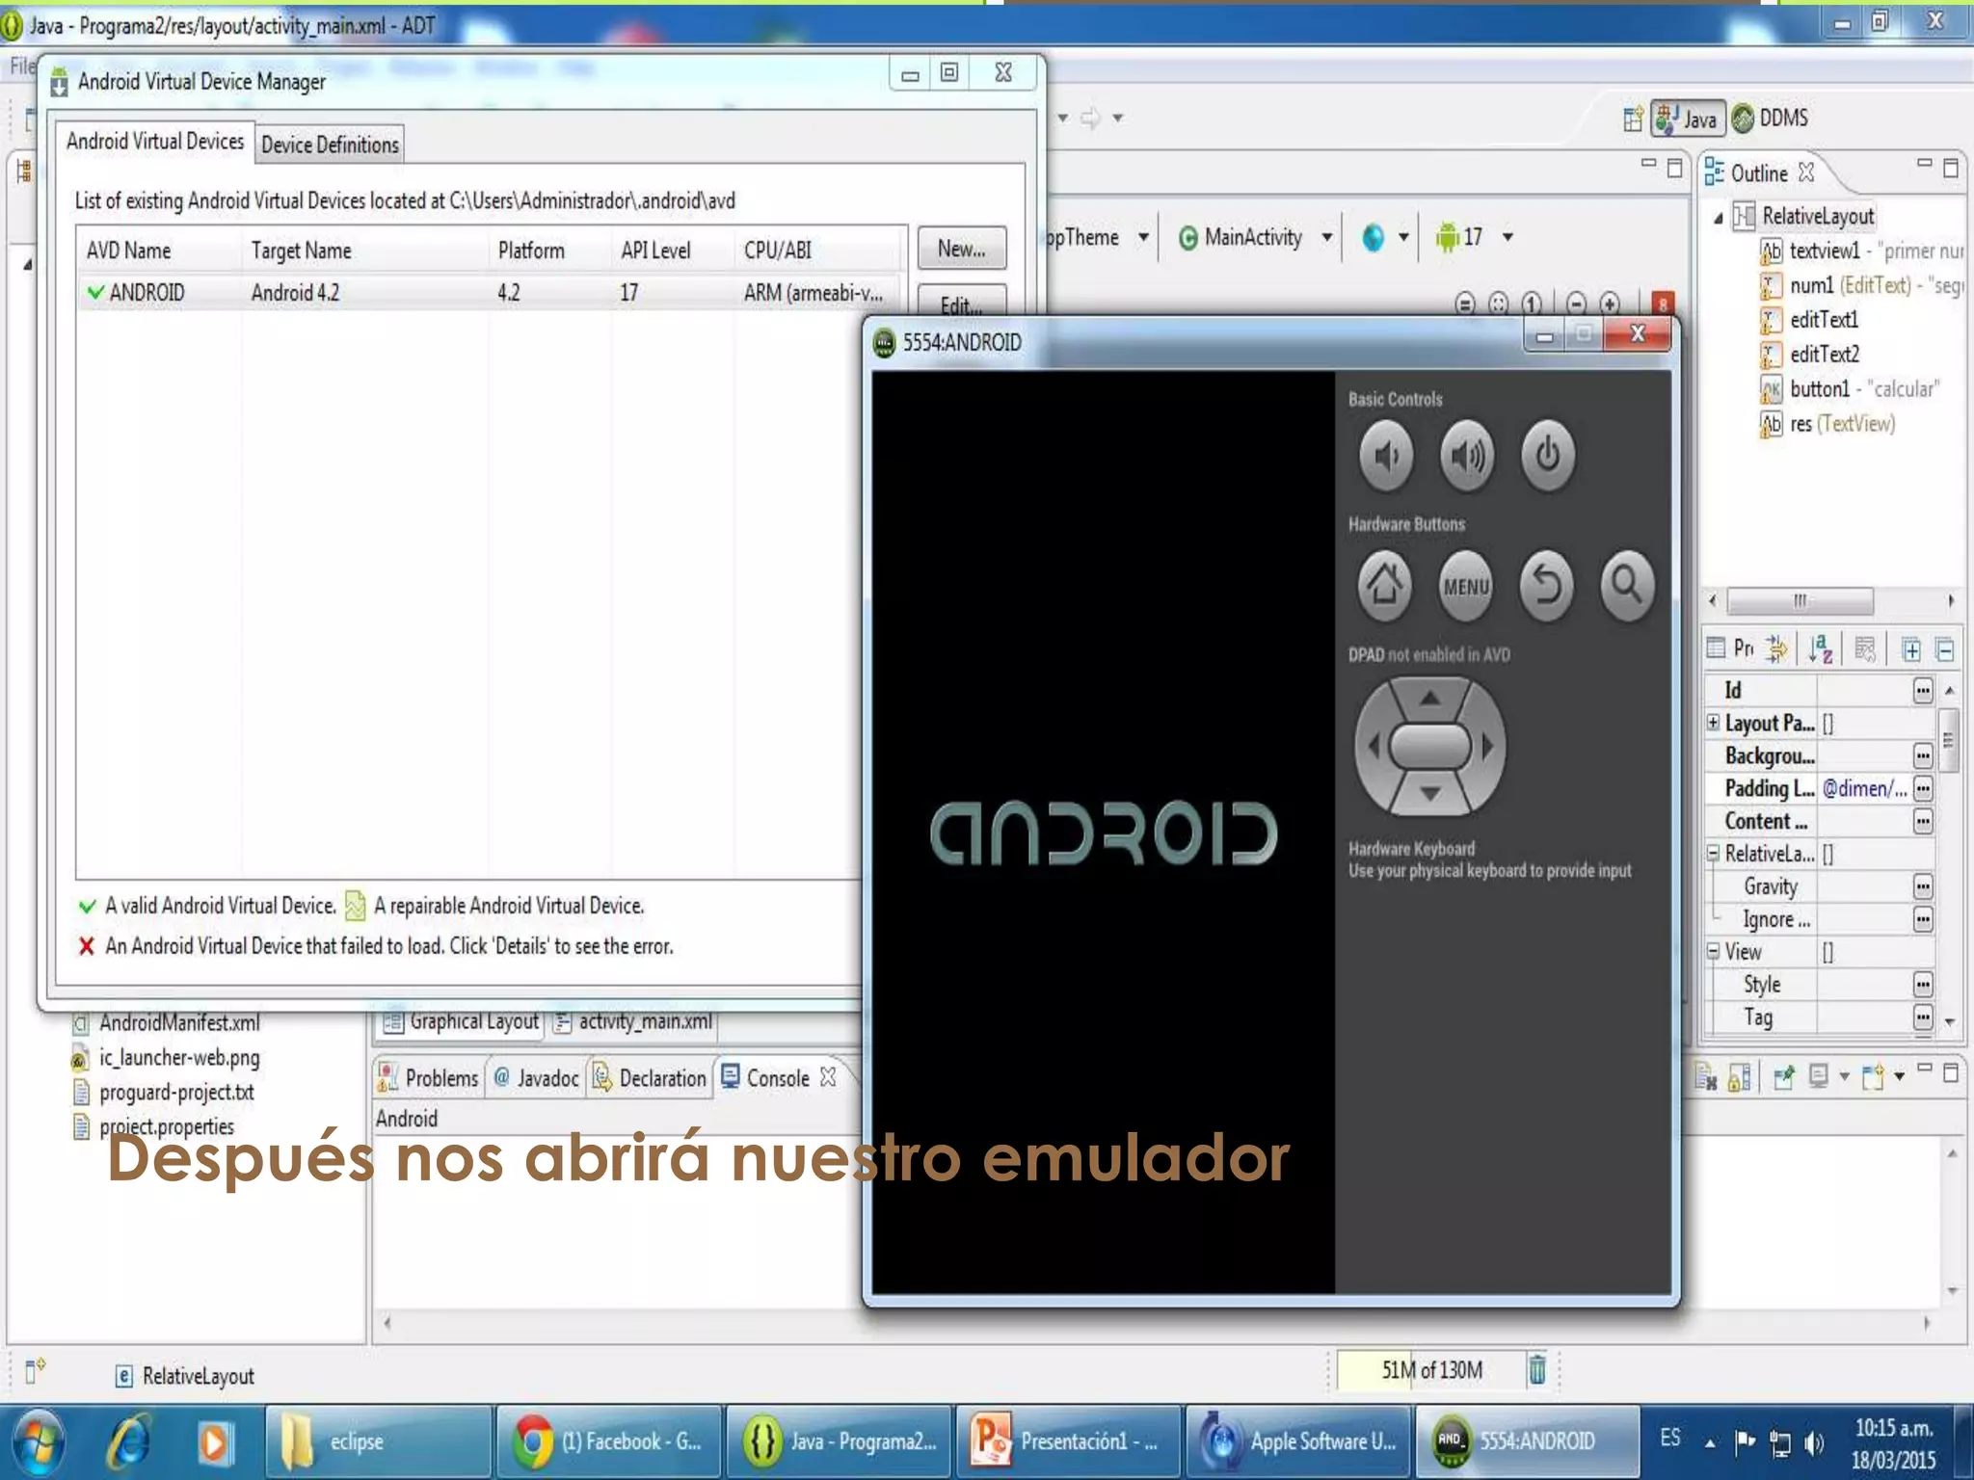The height and width of the screenshot is (1480, 1974).
Task: Click Padding Left @dimen value field
Action: 1864,788
